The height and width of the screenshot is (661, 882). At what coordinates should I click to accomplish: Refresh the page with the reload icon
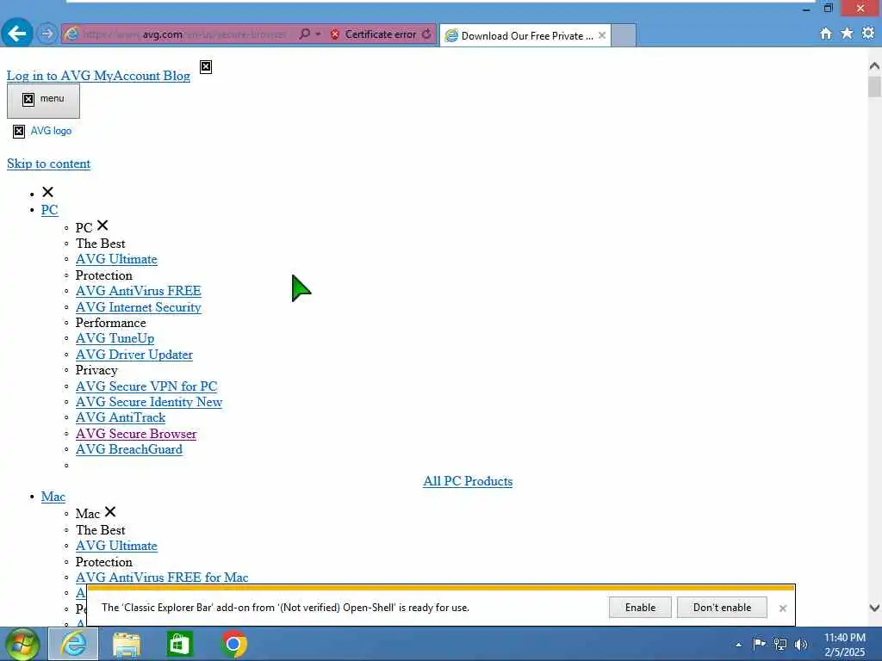pyautogui.click(x=427, y=34)
